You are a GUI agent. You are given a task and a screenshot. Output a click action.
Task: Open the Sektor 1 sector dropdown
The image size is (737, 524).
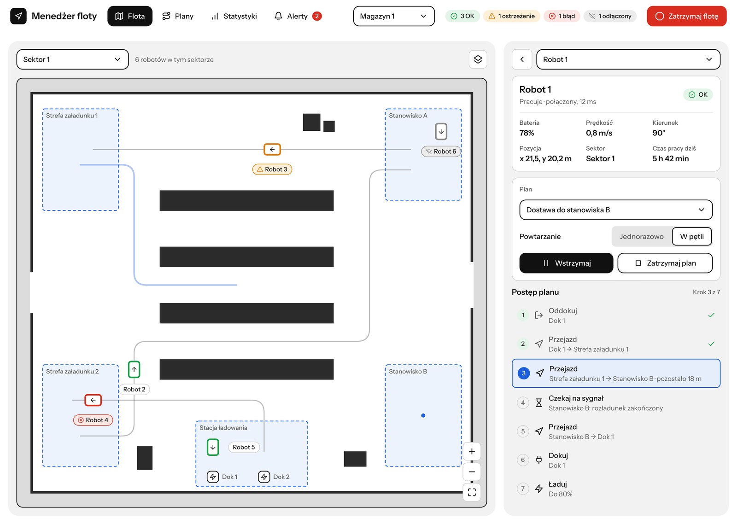tap(72, 59)
